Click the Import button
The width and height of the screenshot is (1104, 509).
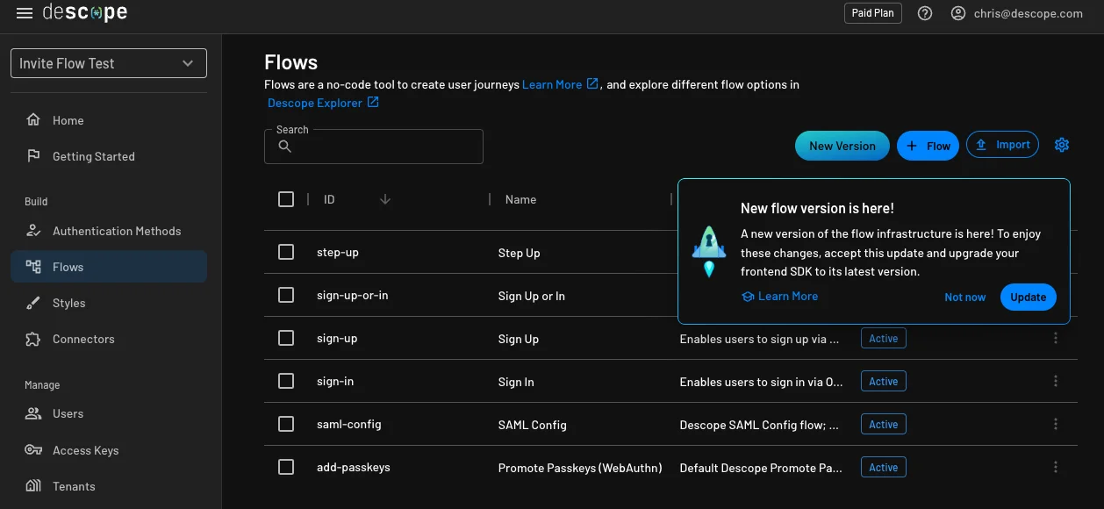point(1002,145)
